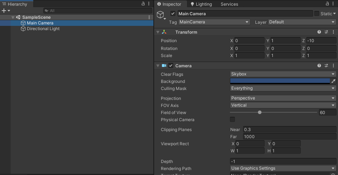Toggle the Static checkbox
Image resolution: width=338 pixels, height=175 pixels.
tap(317, 13)
